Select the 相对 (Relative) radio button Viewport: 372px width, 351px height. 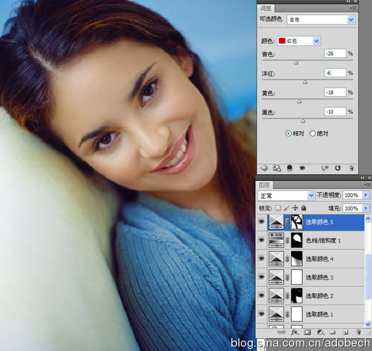point(288,133)
